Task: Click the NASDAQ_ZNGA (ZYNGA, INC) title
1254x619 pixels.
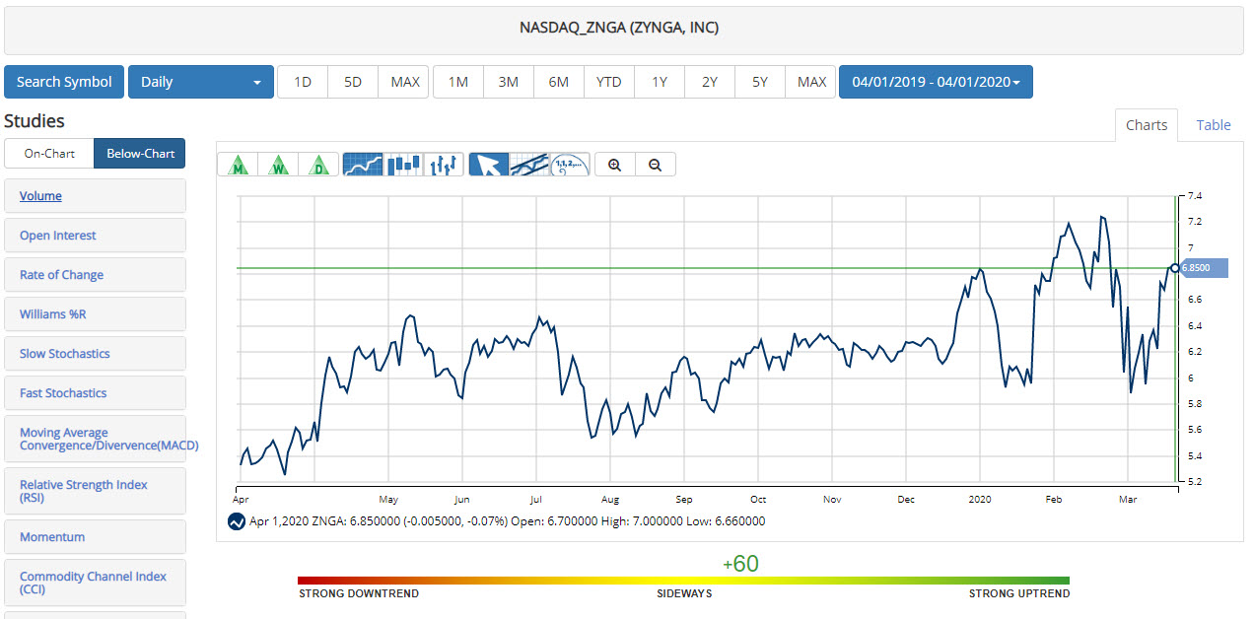Action: [619, 28]
